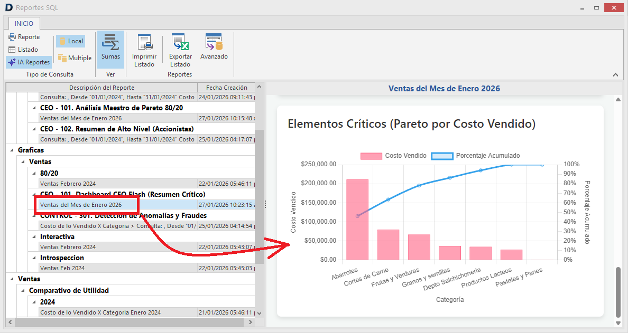Enable the Local database option

(x=71, y=41)
